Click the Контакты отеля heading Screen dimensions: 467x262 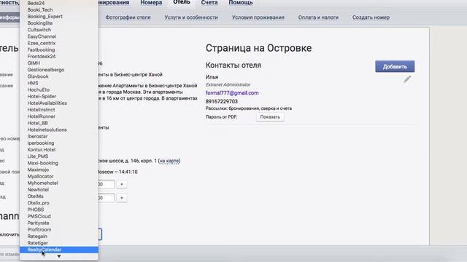click(x=233, y=65)
